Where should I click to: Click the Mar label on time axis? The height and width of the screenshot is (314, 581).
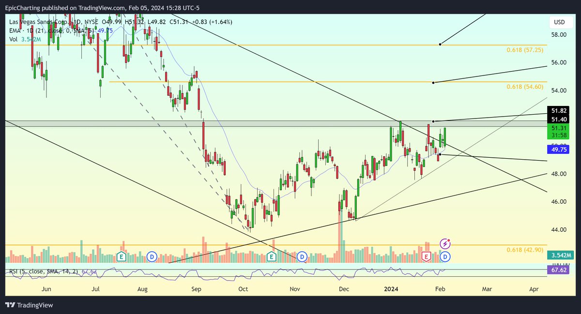point(487,289)
